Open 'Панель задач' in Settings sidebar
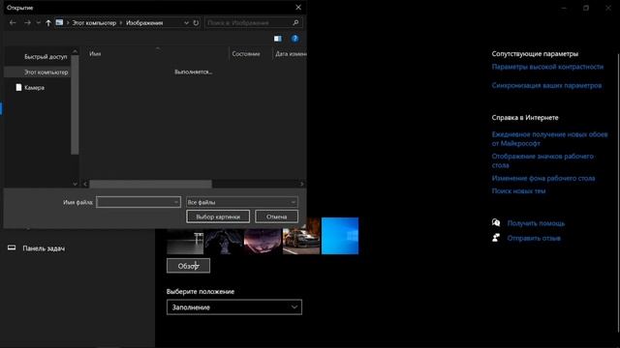The height and width of the screenshot is (348, 620). click(44, 248)
